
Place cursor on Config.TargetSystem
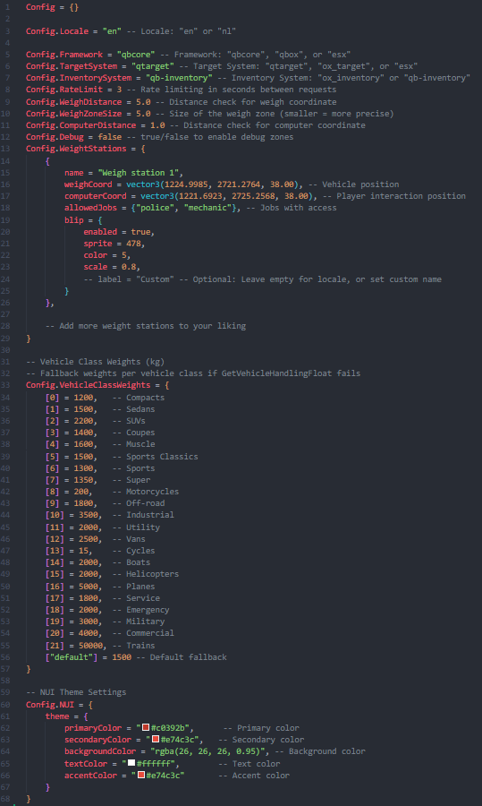(71, 66)
